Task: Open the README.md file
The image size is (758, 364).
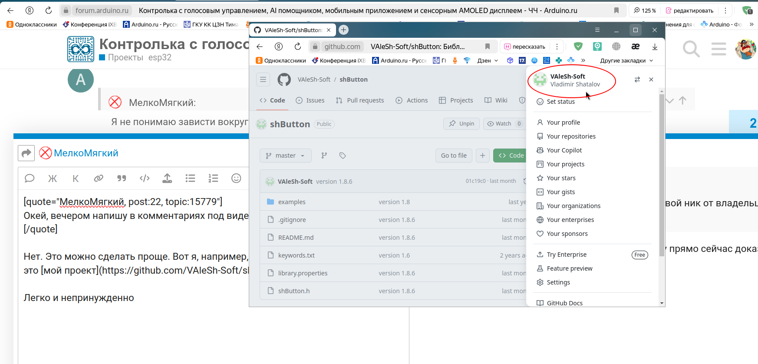Action: (x=296, y=238)
